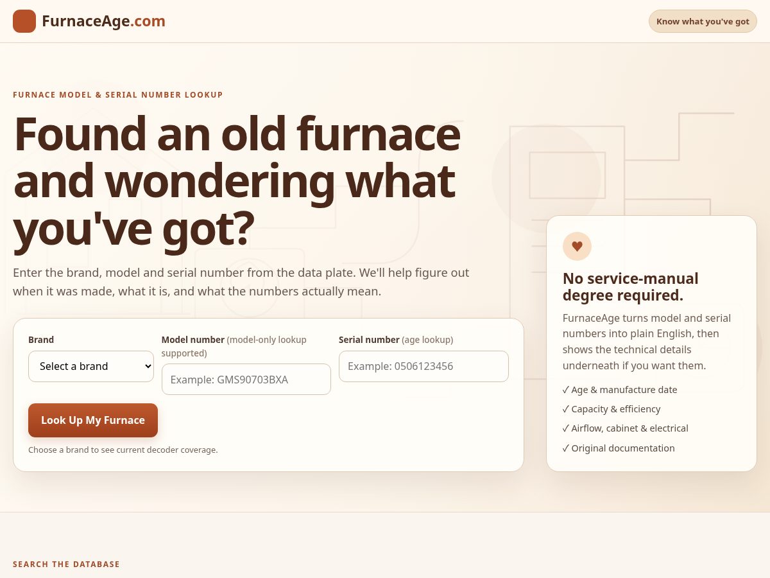Click the "Found an old furnace" main headline
This screenshot has height=578, width=770.
(x=237, y=182)
